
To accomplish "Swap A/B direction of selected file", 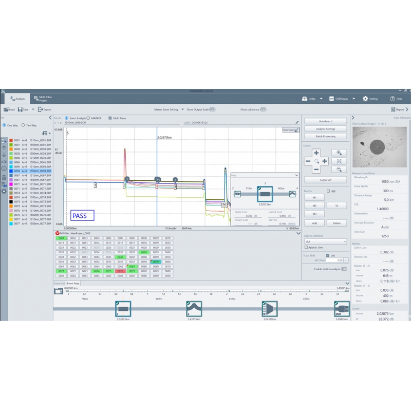I will click(x=4, y=162).
